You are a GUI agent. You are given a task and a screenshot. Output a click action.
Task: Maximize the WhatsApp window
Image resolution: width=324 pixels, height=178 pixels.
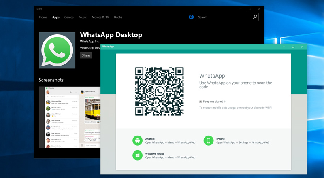tap(293, 47)
